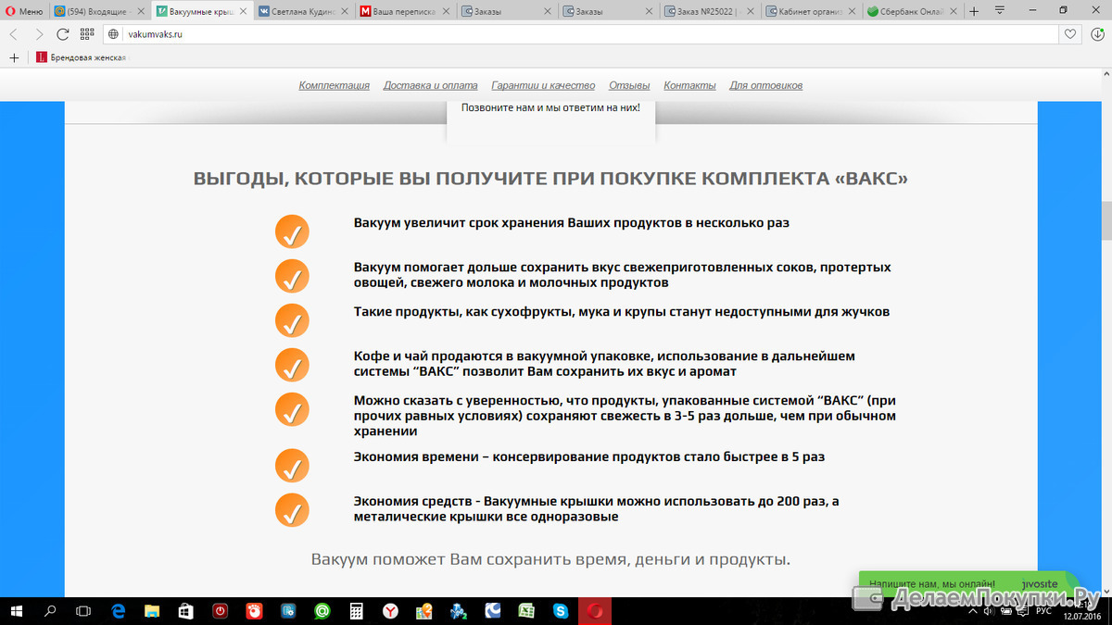This screenshot has height=625, width=1112.
Task: Launch Yandex Browser from taskbar
Action: [x=390, y=610]
